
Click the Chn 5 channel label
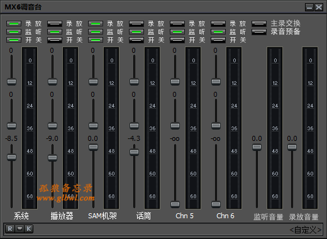(x=184, y=216)
